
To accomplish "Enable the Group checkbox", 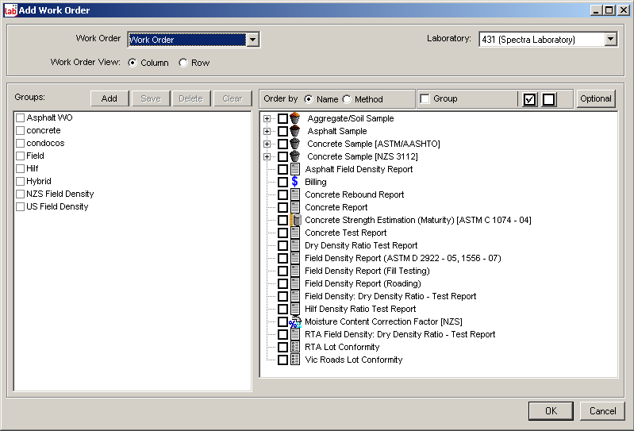I will [x=425, y=98].
